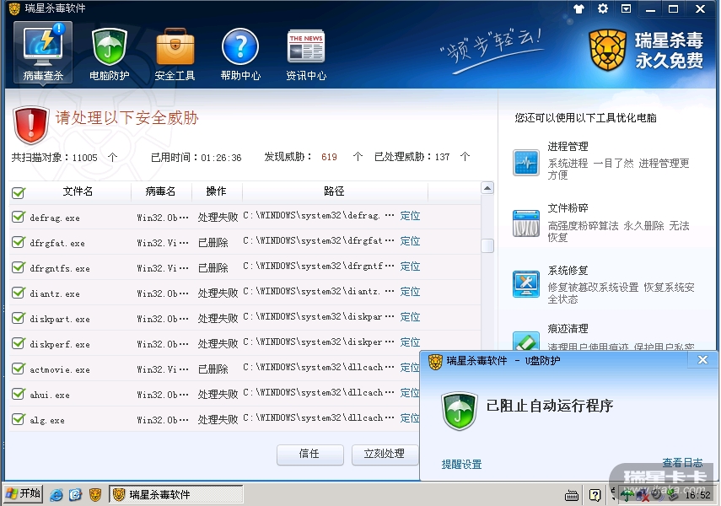Toggle the select-all checkbox in header
The width and height of the screenshot is (721, 506).
pos(18,193)
